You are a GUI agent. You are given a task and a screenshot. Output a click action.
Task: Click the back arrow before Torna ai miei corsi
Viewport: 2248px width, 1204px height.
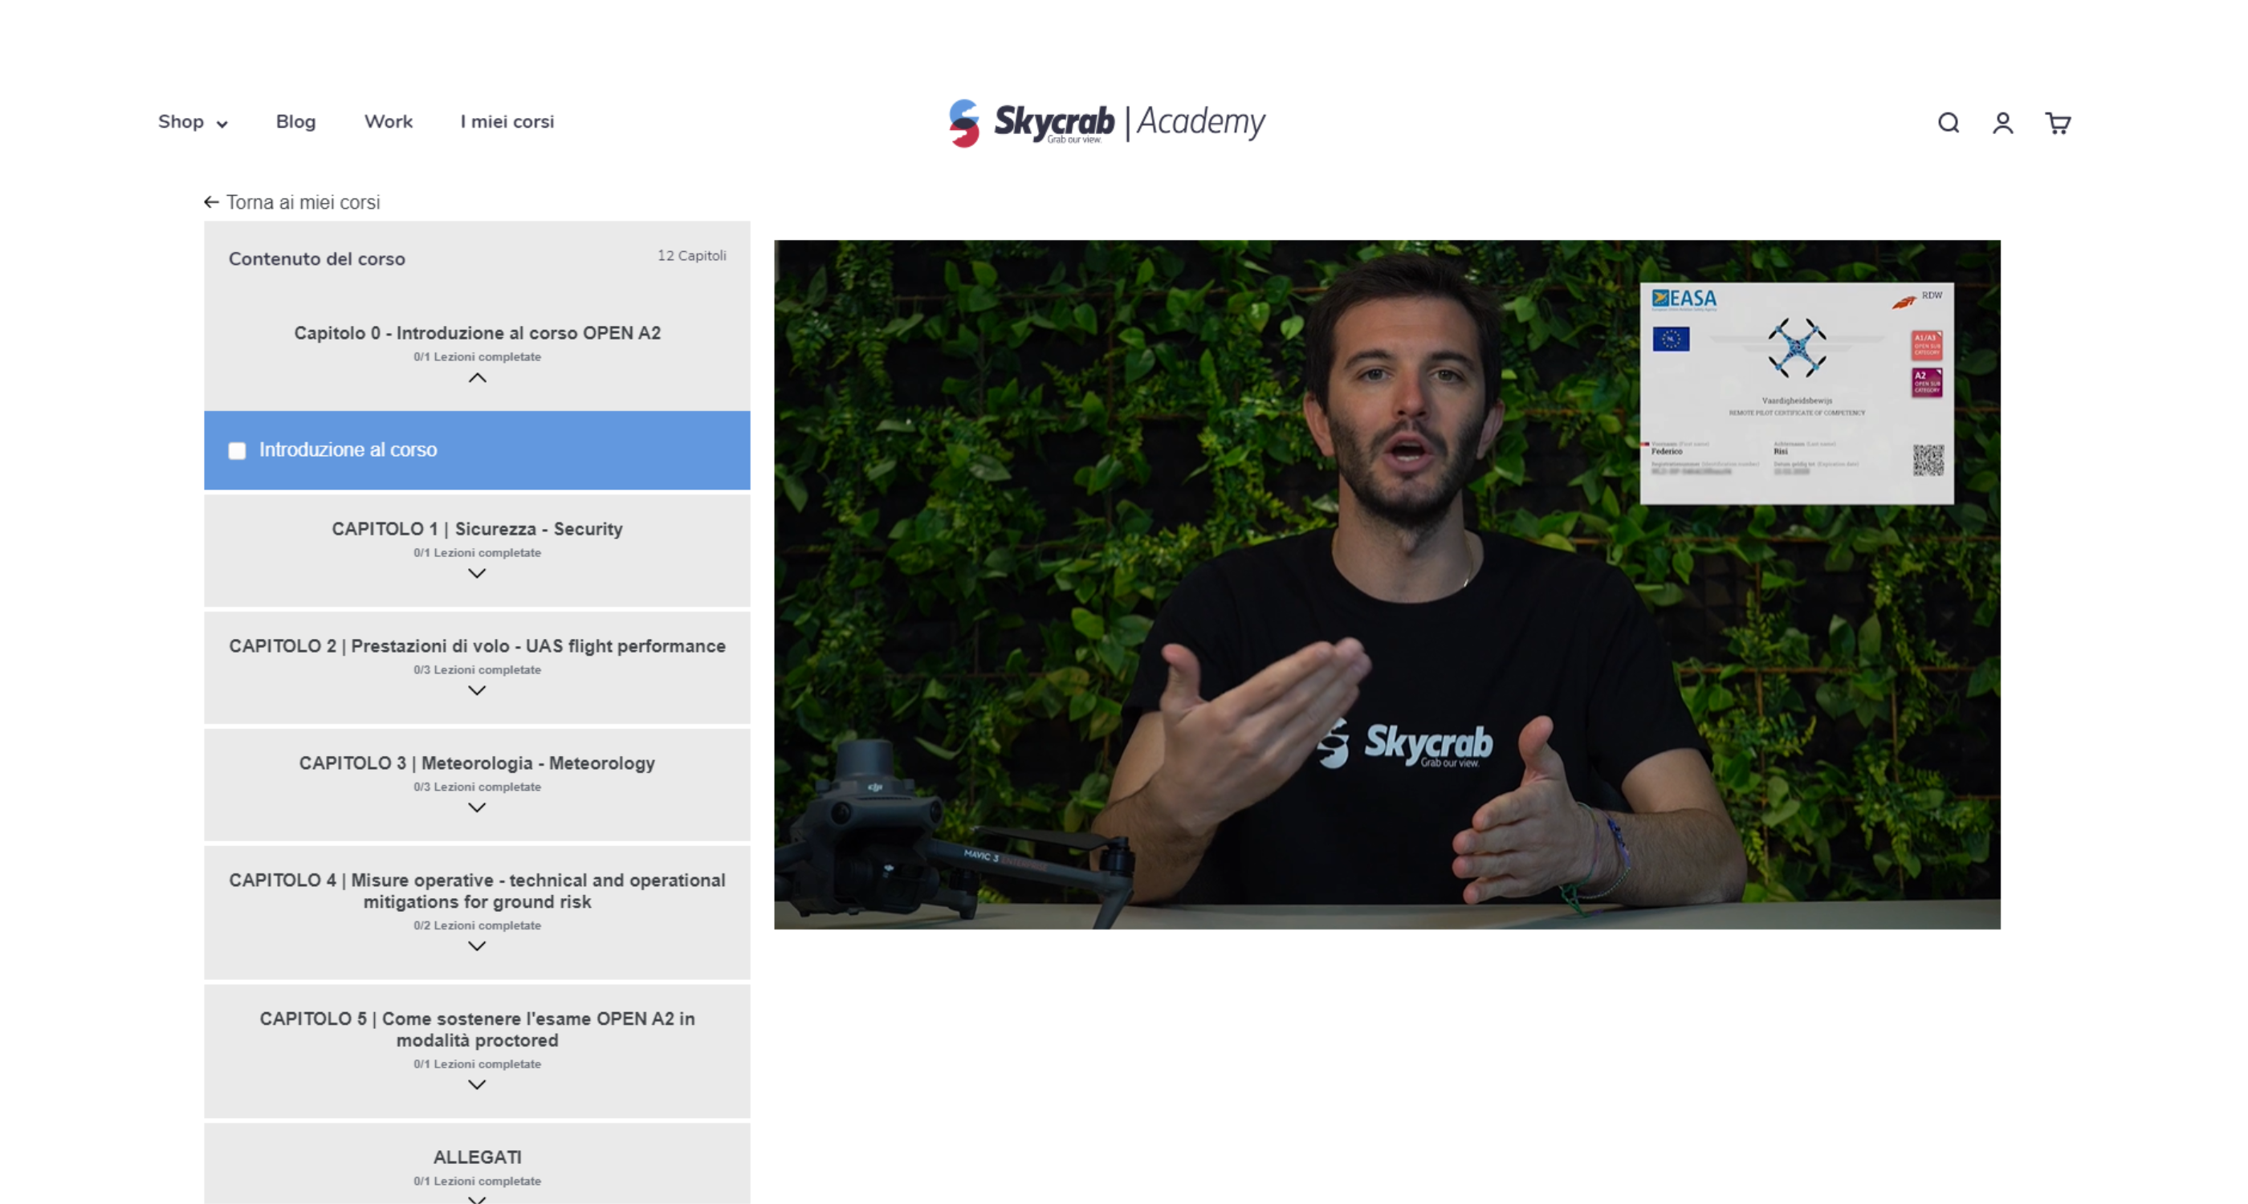click(x=210, y=202)
